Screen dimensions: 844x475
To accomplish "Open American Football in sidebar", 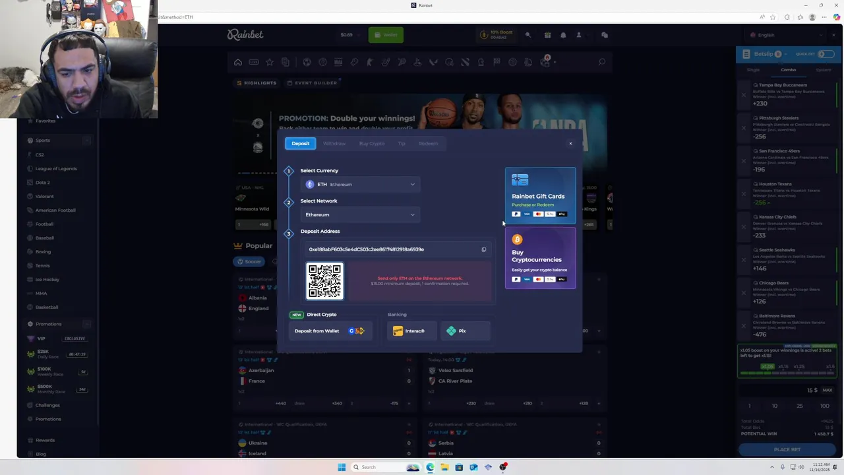I will 55,210.
